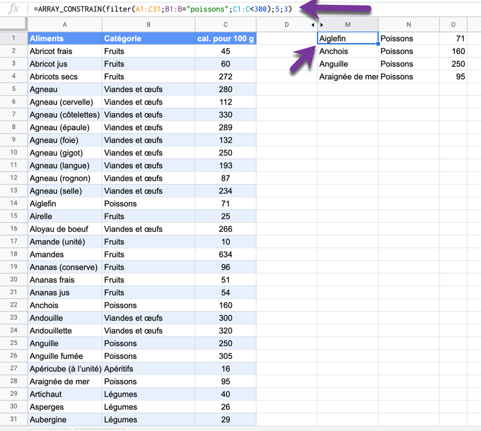Select row 14 header number
481x431 pixels.
(x=13, y=203)
